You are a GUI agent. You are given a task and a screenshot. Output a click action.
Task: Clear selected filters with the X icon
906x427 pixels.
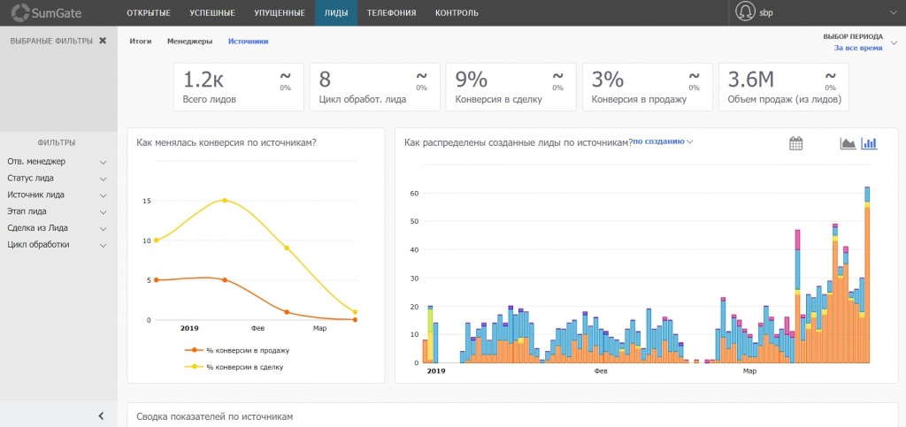(x=103, y=41)
